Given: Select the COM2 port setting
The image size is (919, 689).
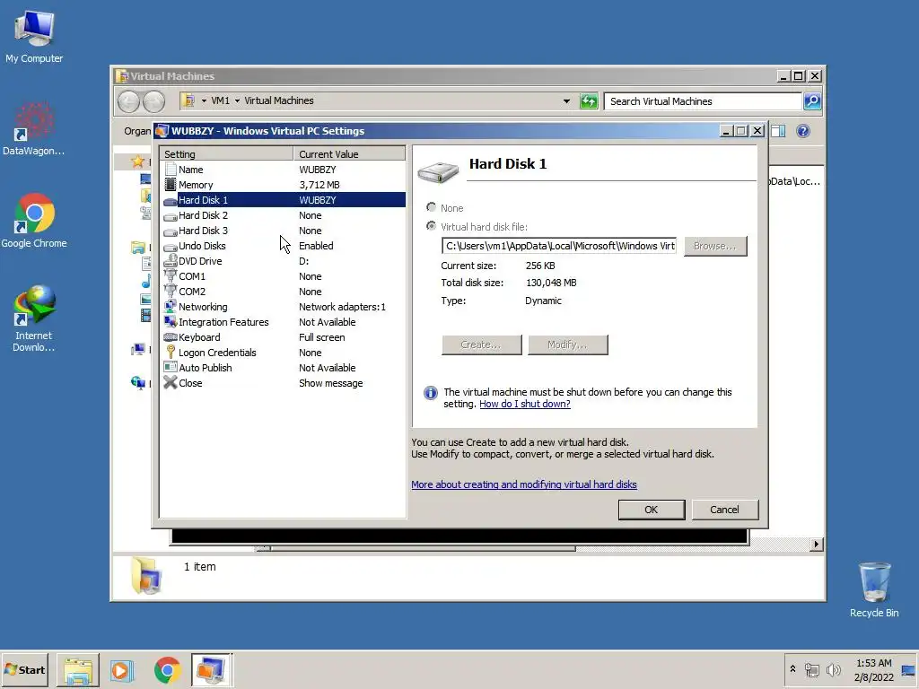Looking at the screenshot, I should click(283, 292).
